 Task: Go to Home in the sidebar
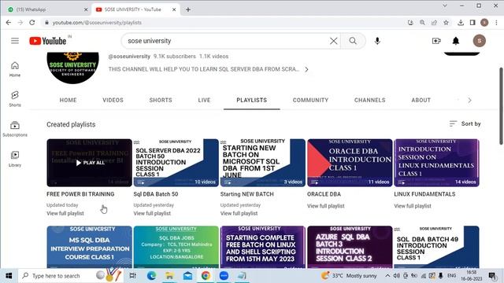tap(15, 69)
